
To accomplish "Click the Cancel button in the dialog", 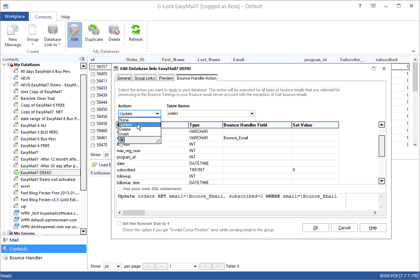I will 344,227.
